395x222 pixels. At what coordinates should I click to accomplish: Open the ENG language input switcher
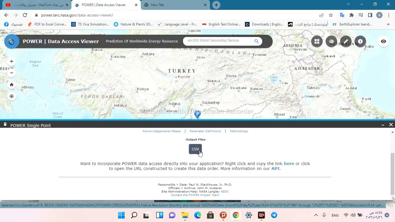tap(335, 215)
